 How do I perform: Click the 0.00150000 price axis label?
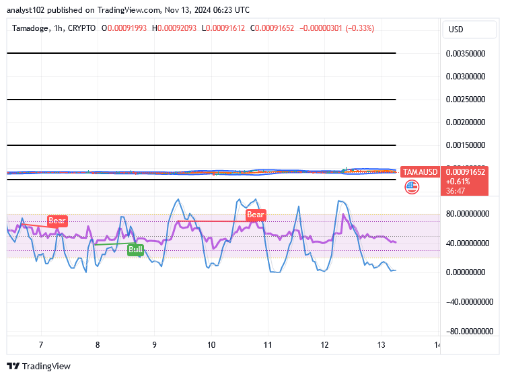coord(466,145)
